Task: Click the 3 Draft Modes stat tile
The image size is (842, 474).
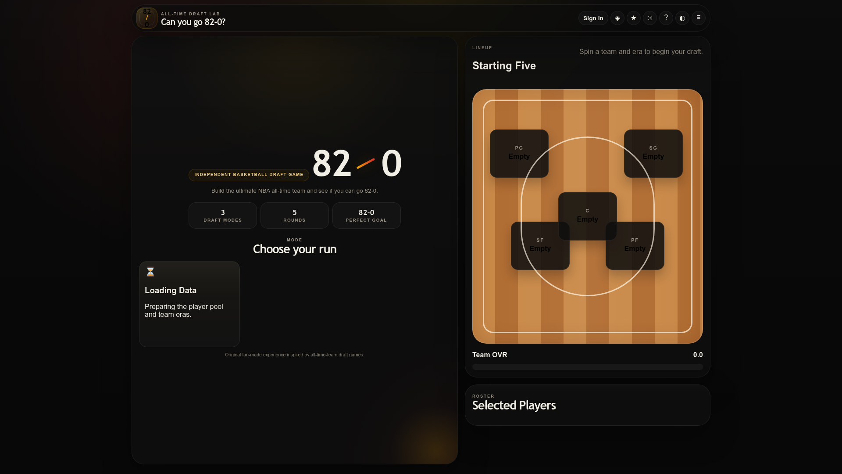Action: [x=223, y=215]
